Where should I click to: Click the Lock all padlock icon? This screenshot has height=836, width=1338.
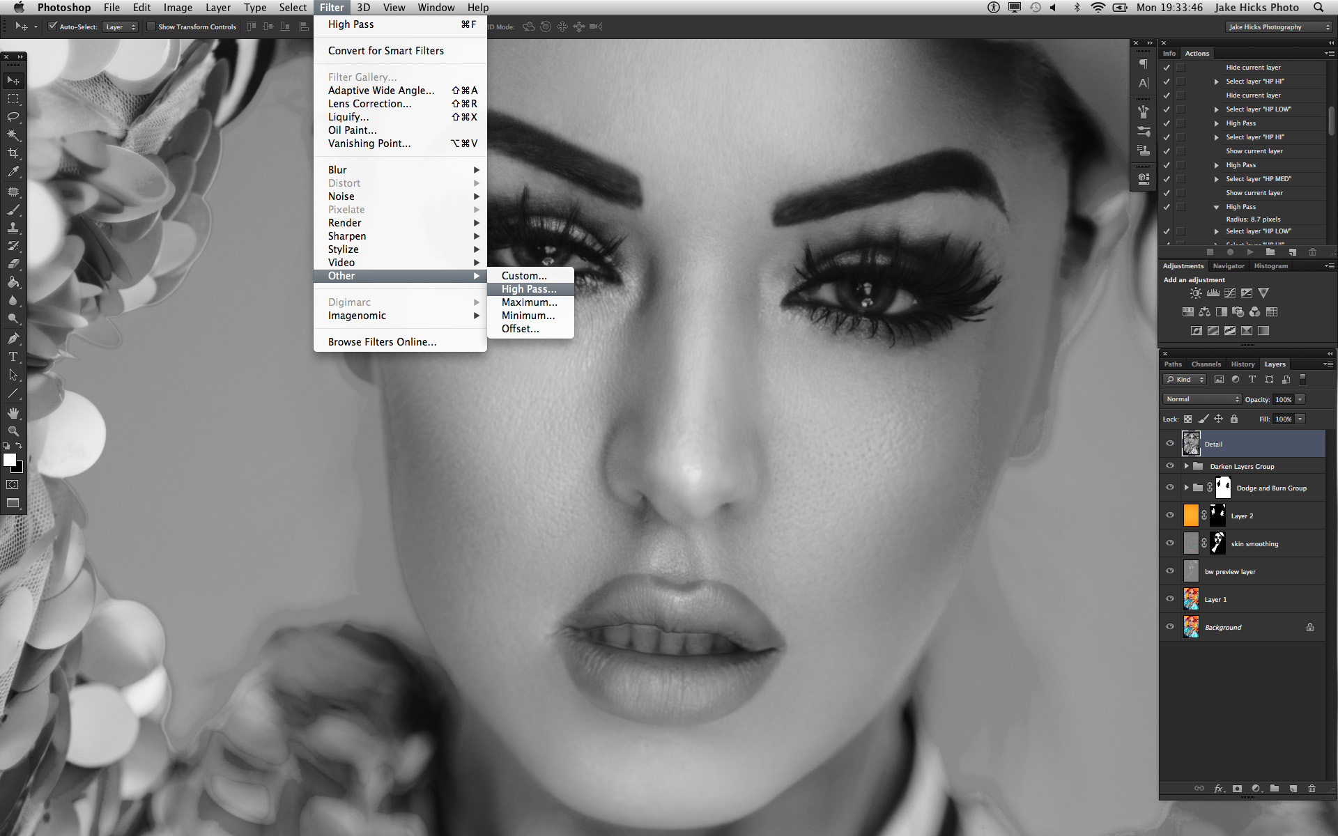(1234, 419)
